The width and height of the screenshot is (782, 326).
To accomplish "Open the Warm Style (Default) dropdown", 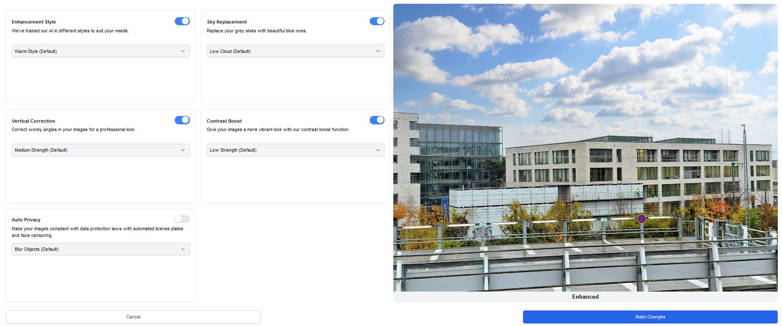I will click(101, 51).
